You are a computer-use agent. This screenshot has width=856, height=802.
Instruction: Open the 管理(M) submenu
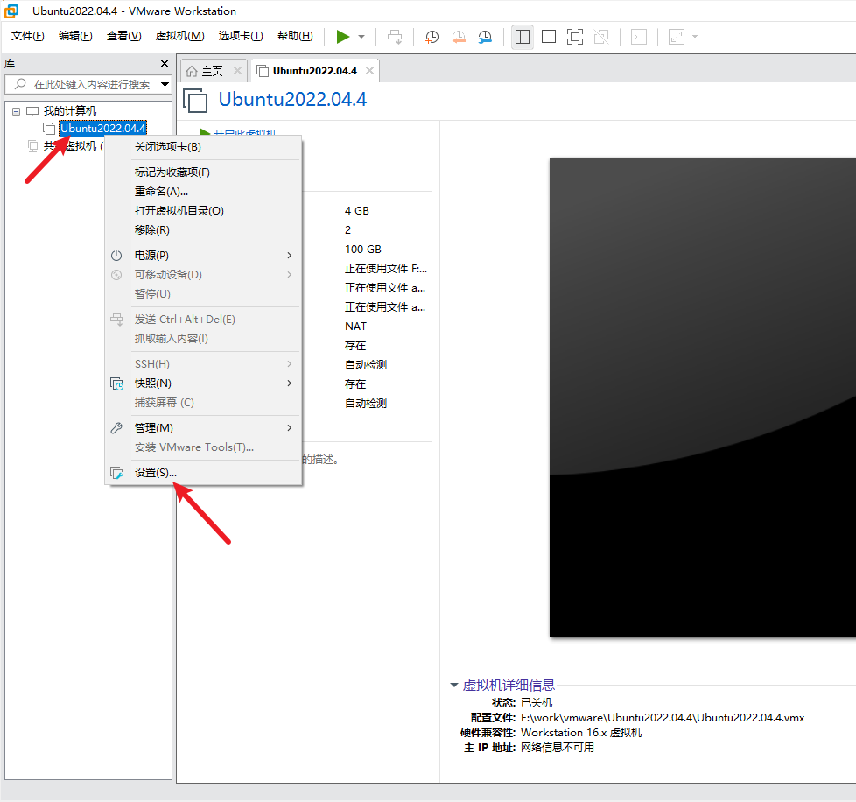point(203,428)
